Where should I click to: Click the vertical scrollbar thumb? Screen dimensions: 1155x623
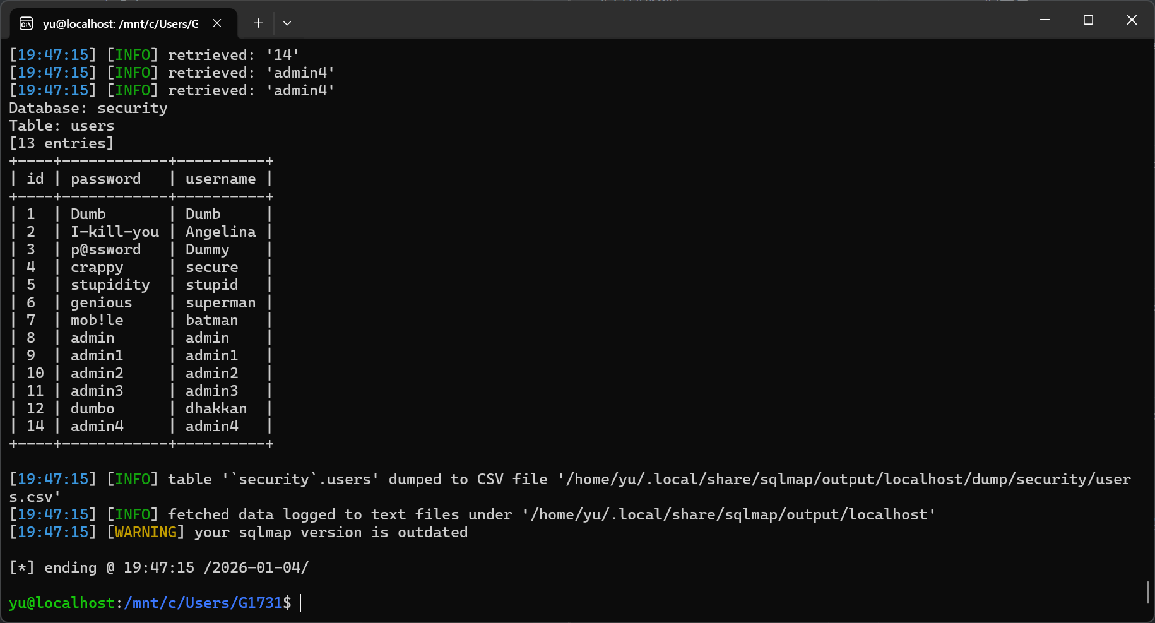tap(1147, 592)
